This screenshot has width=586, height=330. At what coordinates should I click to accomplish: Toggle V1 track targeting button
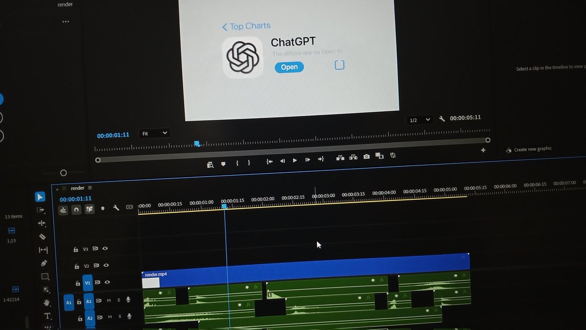tap(88, 283)
